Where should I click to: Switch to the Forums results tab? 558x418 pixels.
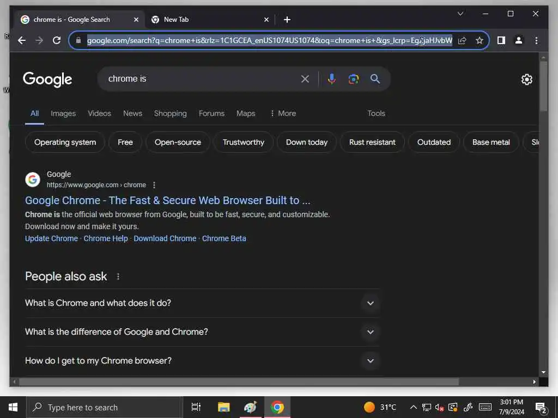click(x=211, y=113)
